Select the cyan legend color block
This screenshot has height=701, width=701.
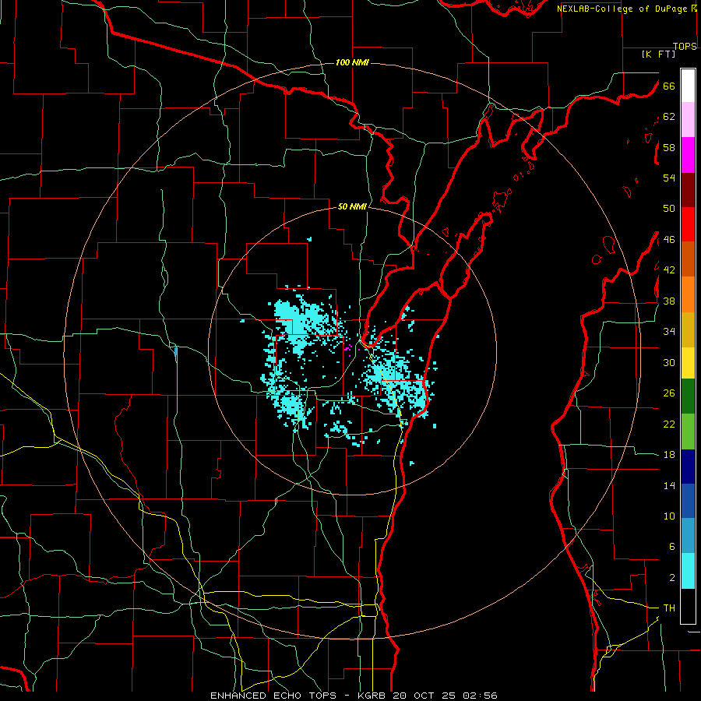[x=688, y=571]
